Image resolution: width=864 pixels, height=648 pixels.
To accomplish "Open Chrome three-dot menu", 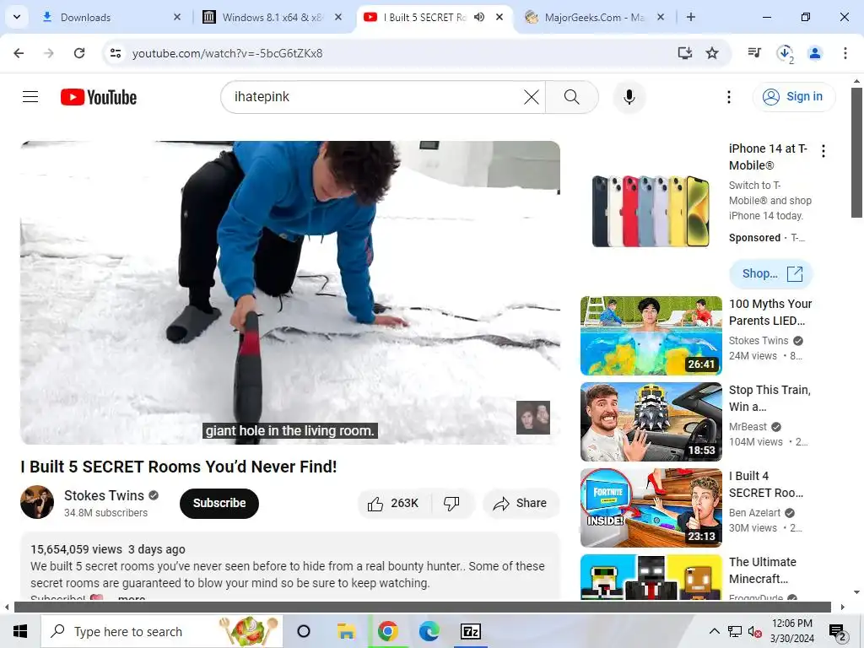I will pyautogui.click(x=845, y=53).
